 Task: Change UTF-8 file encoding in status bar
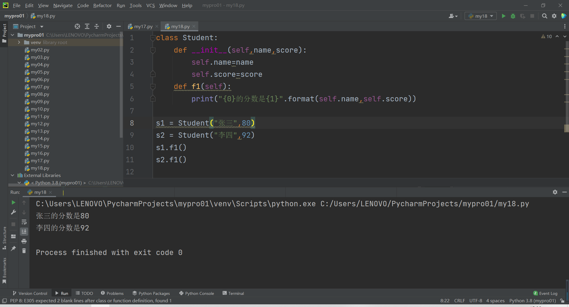(x=476, y=300)
